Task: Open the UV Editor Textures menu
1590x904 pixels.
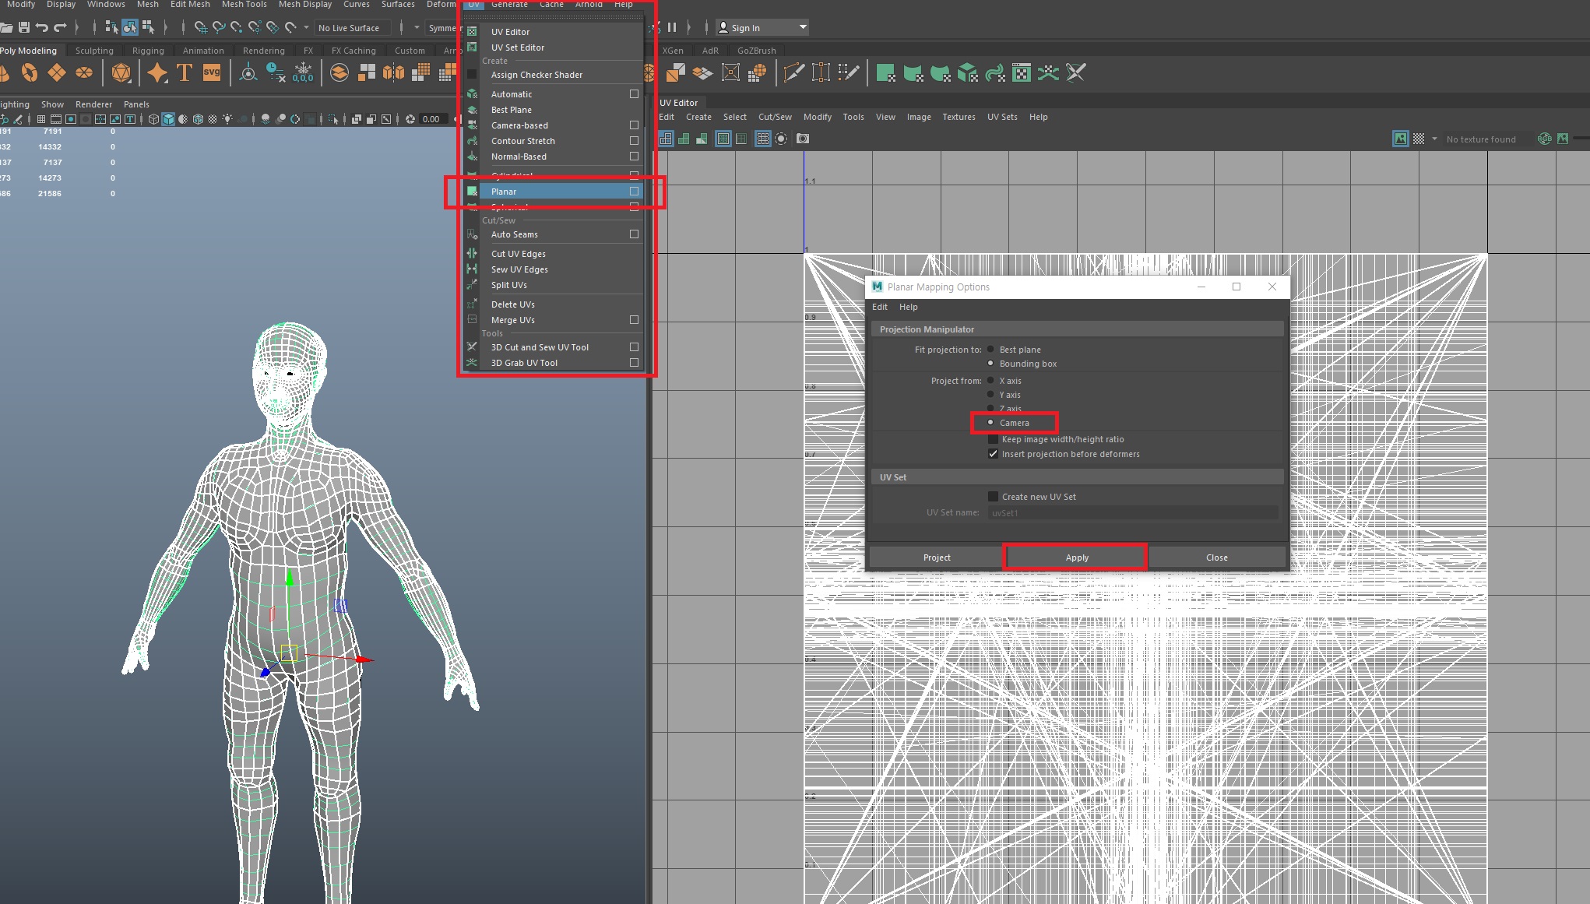Action: point(959,117)
